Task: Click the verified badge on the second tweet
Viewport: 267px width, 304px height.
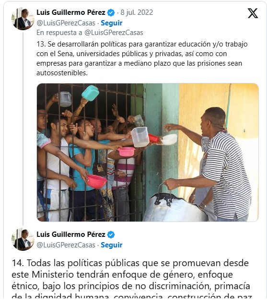Action: coord(111,235)
